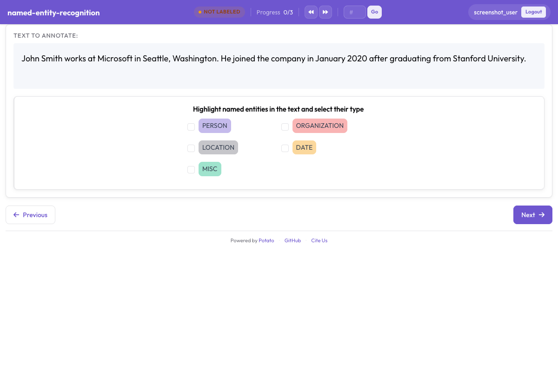Check the ORGANIZATION entity checkbox

[285, 126]
